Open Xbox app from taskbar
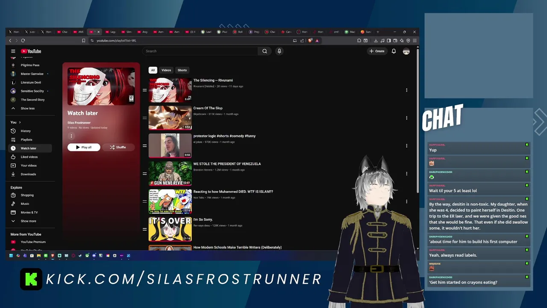The image size is (547, 308). click(x=87, y=256)
